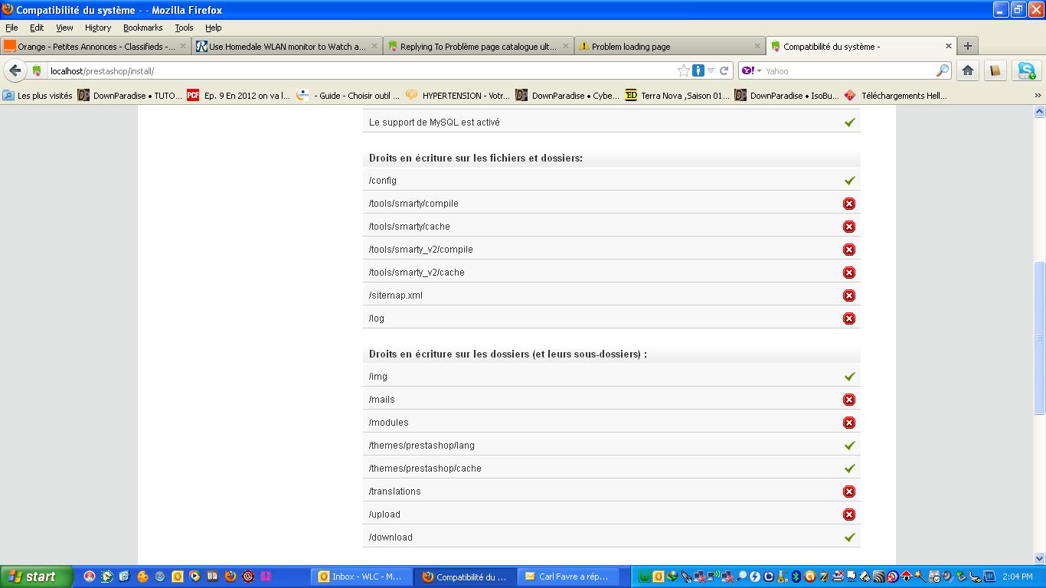Screen dimensions: 1046x588
Task: Click the red error icon beside /modules
Action: click(849, 423)
